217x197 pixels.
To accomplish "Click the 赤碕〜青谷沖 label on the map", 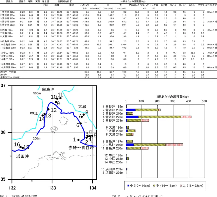I will 81,148.
